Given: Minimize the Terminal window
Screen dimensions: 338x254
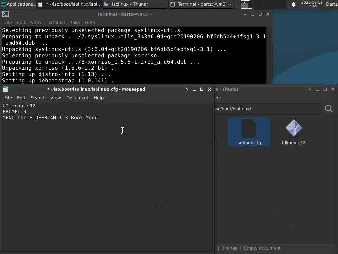Looking at the screenshot, I should click(253, 14).
